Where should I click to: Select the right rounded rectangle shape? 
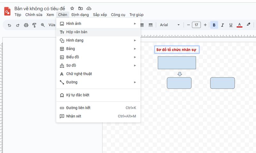pyautogui.click(x=222, y=83)
